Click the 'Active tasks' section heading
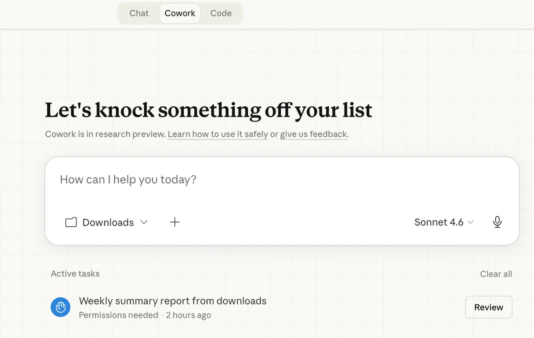Viewport: 534px width, 338px height. coord(75,274)
